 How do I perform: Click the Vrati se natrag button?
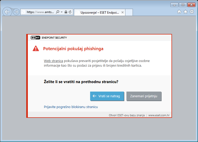(x=107, y=96)
